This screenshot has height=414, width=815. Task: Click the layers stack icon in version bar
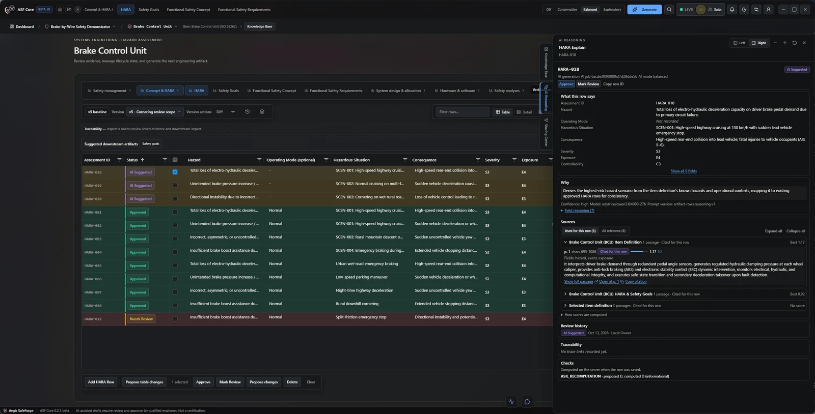(x=262, y=112)
